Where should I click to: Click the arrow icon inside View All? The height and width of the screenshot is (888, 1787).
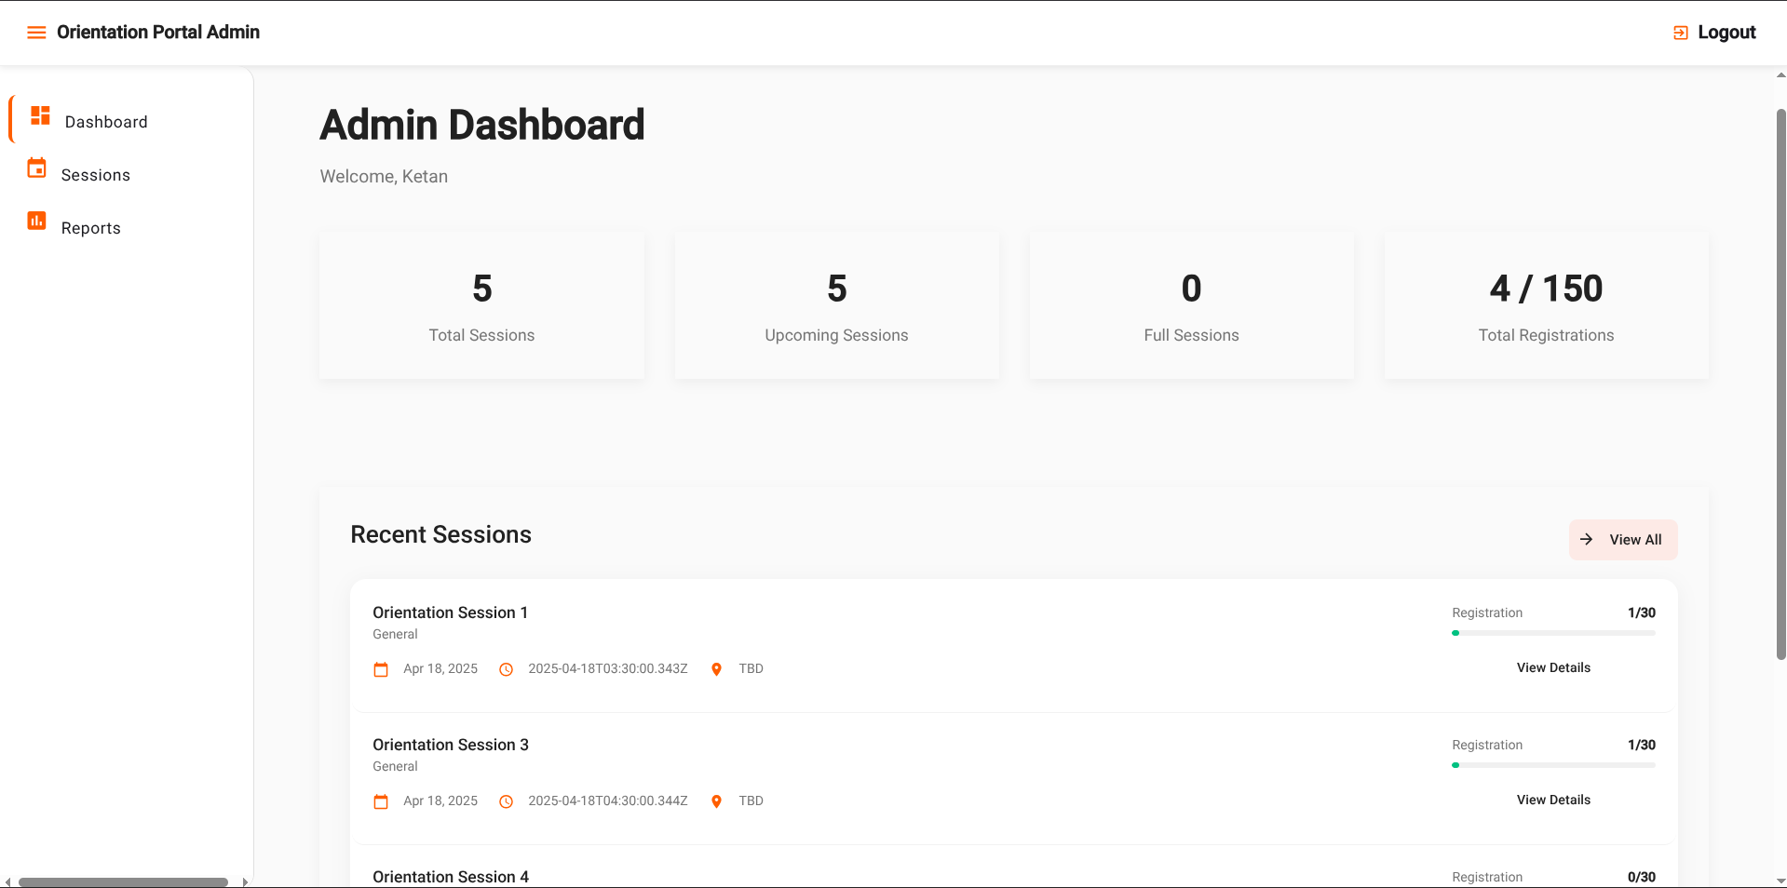pyautogui.click(x=1586, y=540)
